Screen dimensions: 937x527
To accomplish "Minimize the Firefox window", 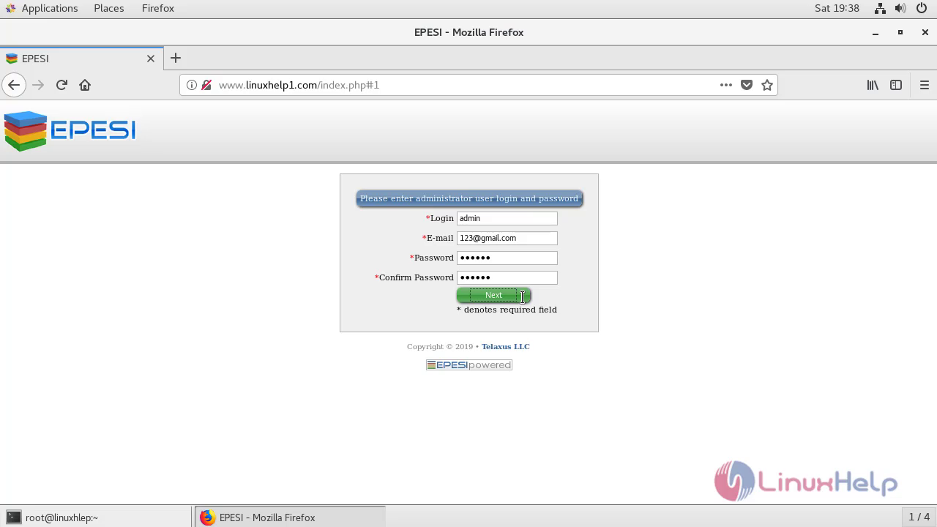I will tap(876, 32).
